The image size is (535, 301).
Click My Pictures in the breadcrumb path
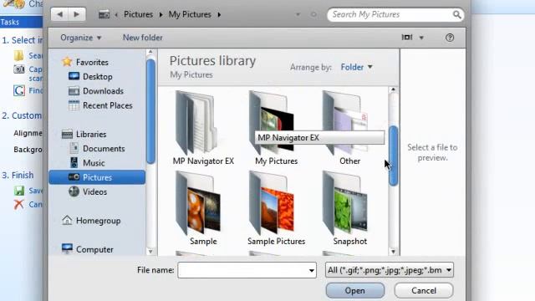point(190,15)
